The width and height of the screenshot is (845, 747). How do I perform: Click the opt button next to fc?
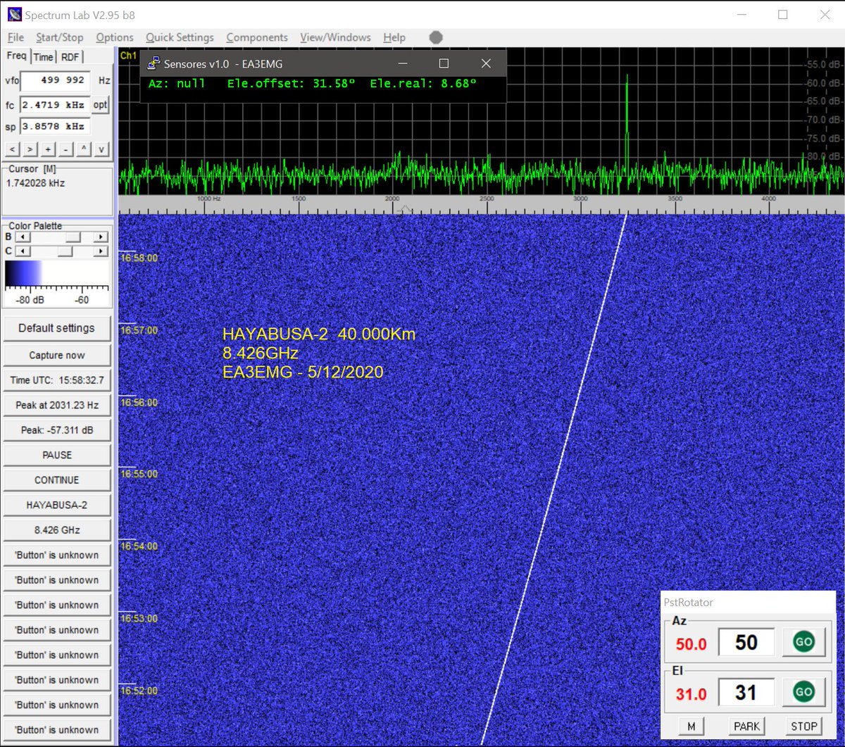tap(100, 105)
